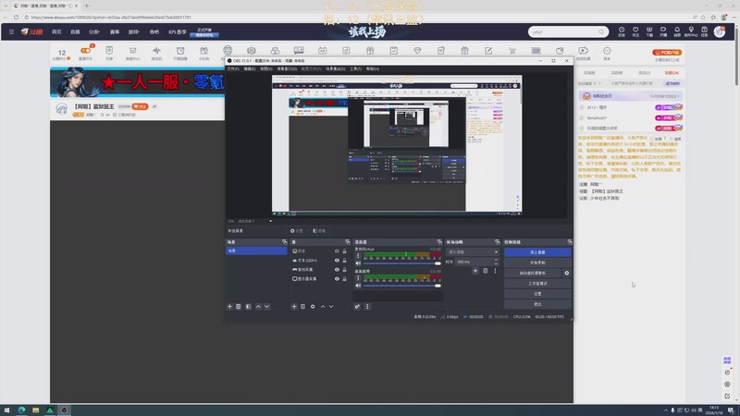
Task: Enable Studio Mode in OBS controls
Action: point(537,284)
